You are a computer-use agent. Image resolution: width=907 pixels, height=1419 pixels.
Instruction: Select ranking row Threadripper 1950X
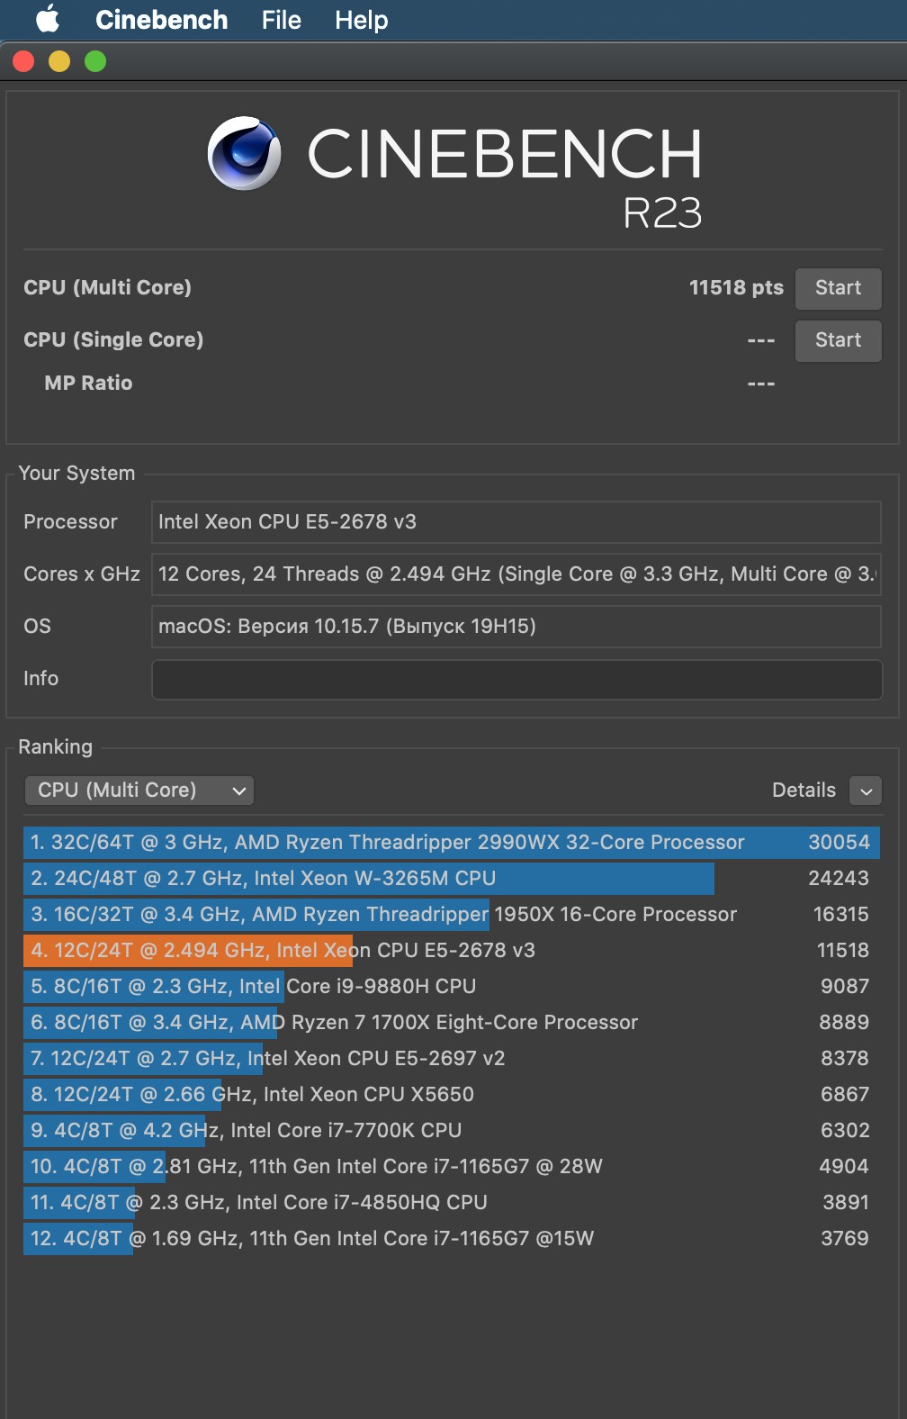[x=452, y=915]
